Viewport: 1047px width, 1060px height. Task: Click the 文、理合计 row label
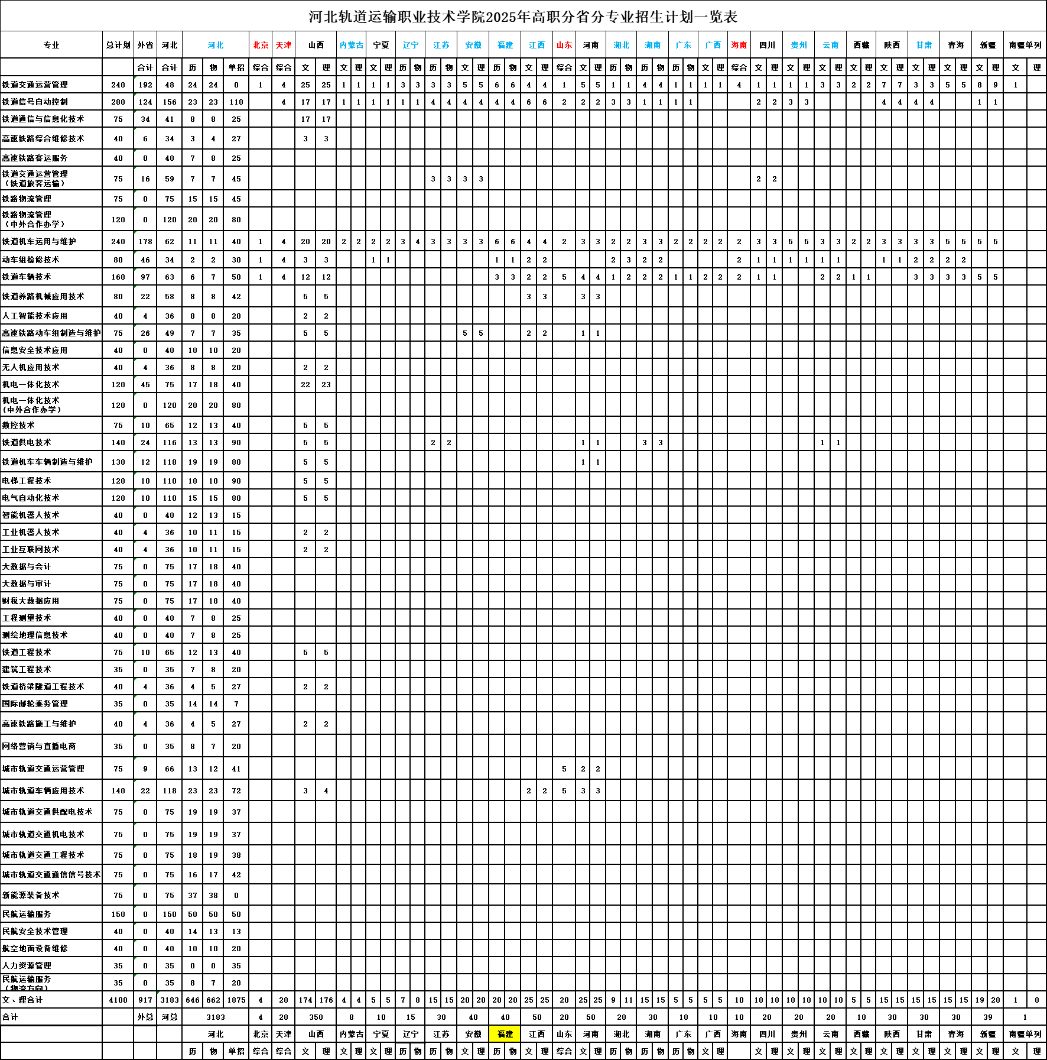click(22, 1000)
